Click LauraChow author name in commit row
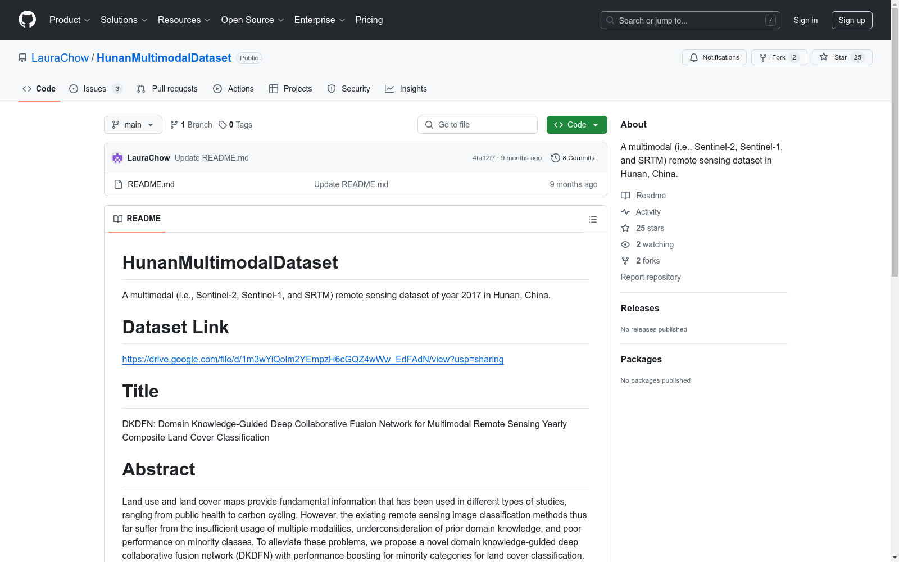The width and height of the screenshot is (899, 562). click(148, 158)
